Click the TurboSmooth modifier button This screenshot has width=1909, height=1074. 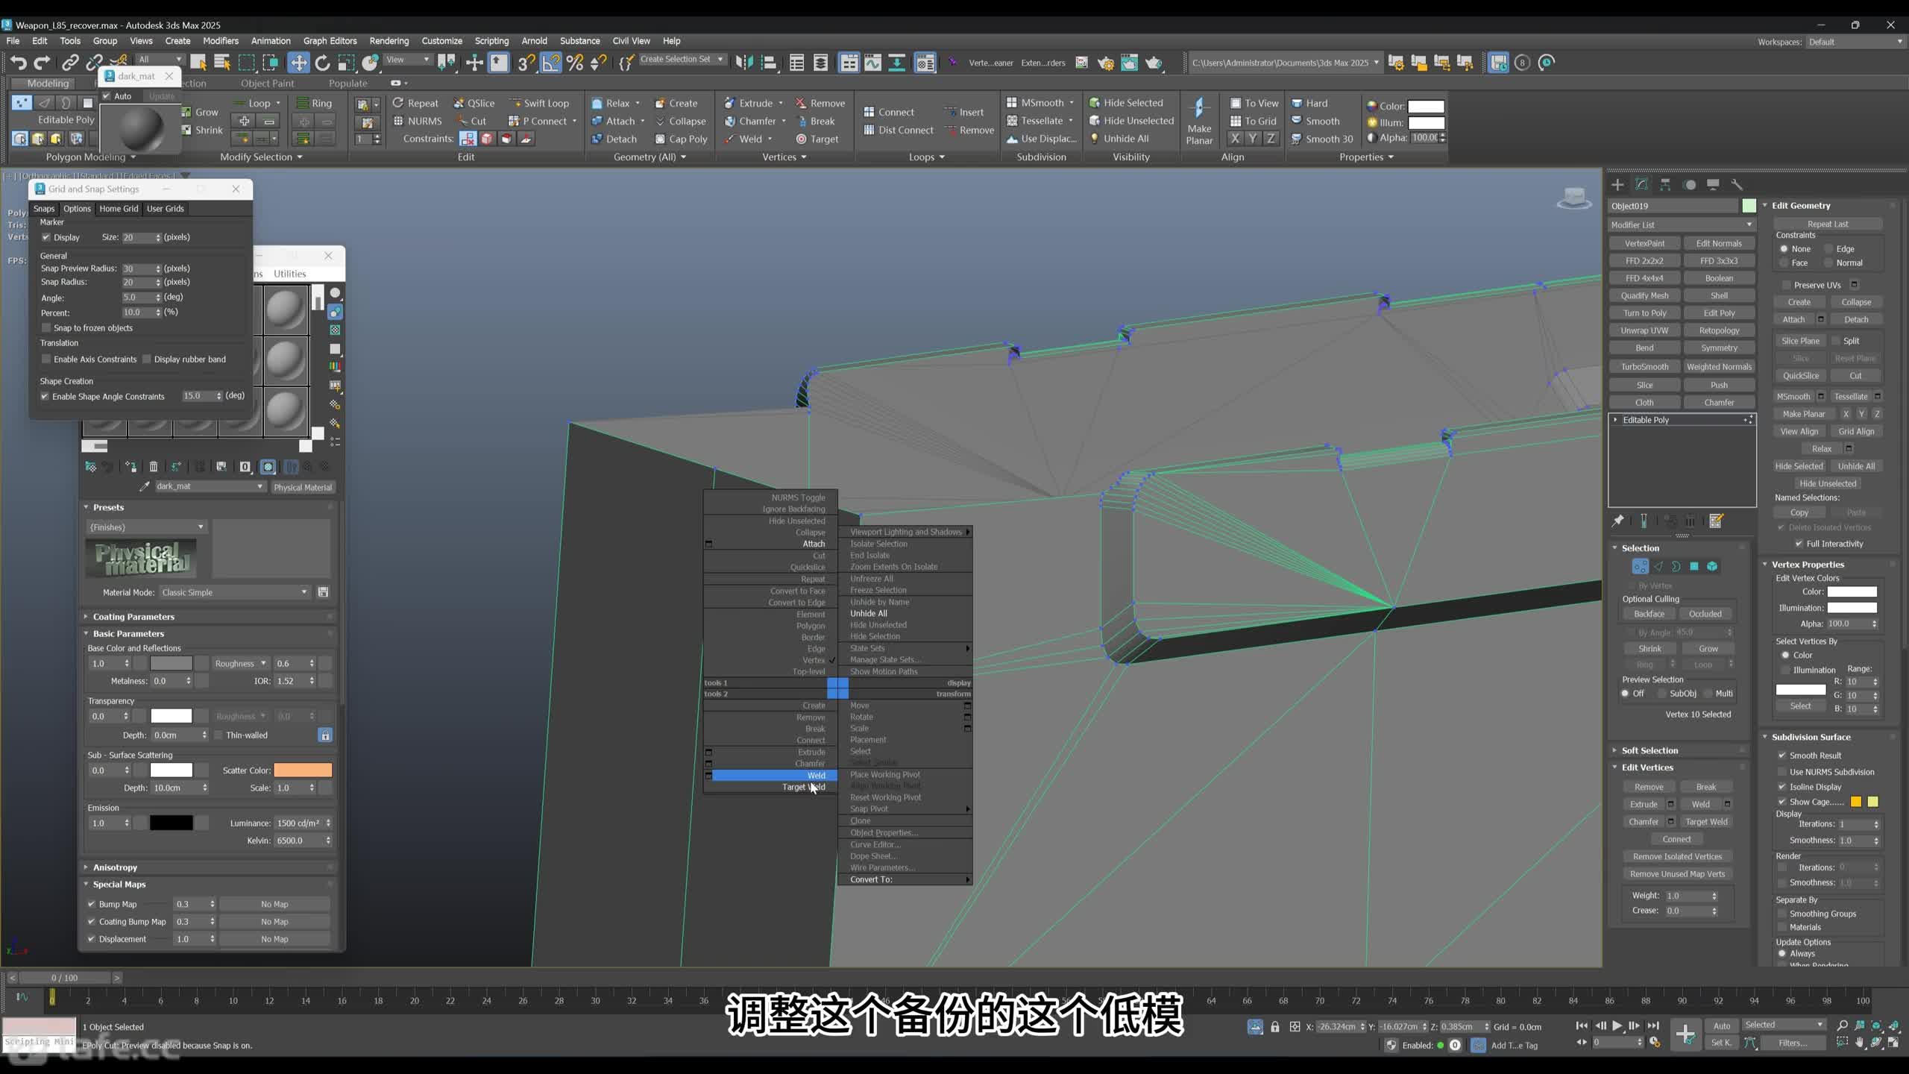pos(1644,367)
